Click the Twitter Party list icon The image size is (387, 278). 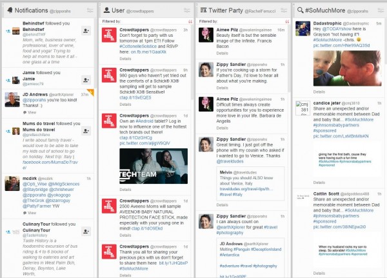pyautogui.click(x=203, y=10)
